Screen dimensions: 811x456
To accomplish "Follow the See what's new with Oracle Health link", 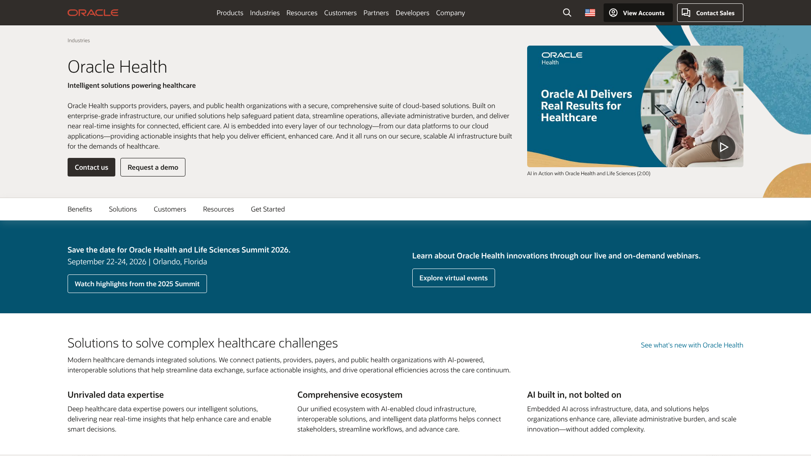I will tap(691, 345).
